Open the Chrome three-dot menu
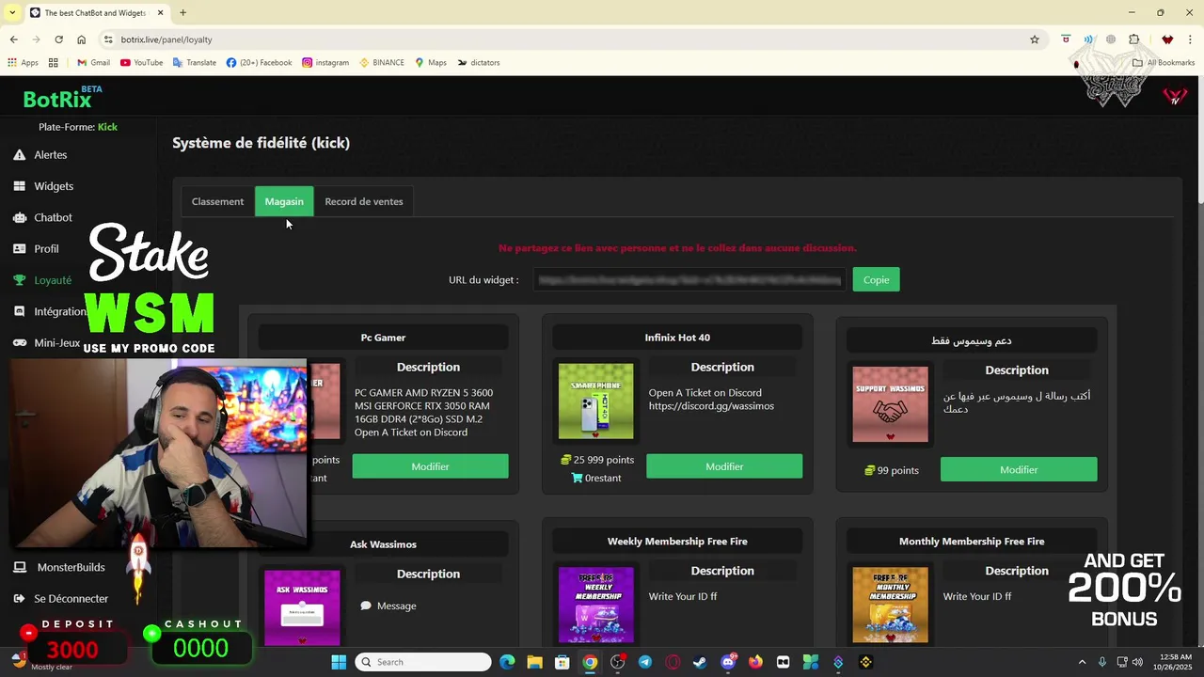 [x=1191, y=39]
